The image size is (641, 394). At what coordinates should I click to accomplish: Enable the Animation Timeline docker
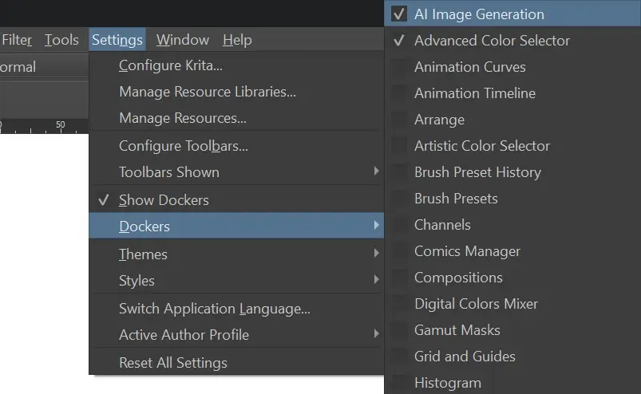(x=512, y=93)
